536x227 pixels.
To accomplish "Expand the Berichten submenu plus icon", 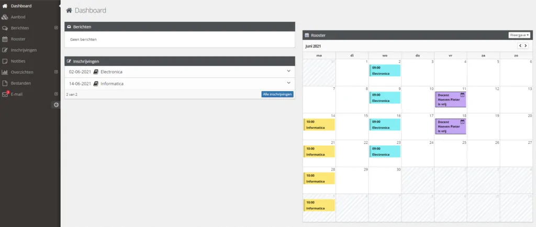I will coord(57,28).
